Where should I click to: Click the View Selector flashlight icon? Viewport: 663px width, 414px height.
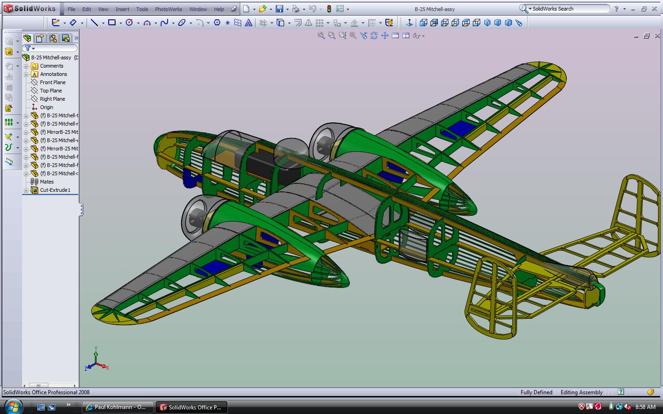click(519, 22)
